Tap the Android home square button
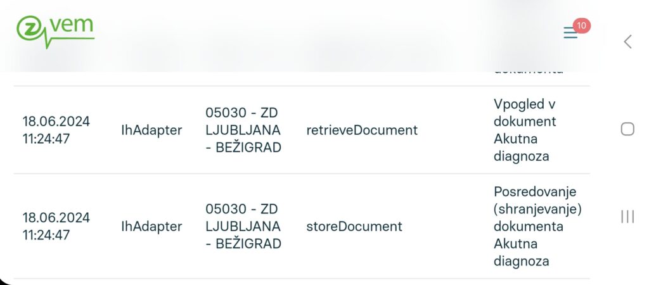 point(627,129)
